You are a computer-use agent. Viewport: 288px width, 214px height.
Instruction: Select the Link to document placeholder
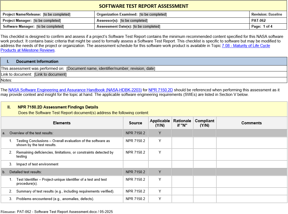(x=50, y=74)
